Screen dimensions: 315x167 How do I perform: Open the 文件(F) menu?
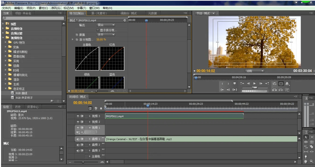coord(7,8)
